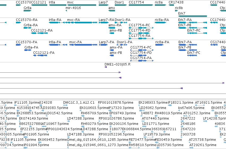Select protein CG12121-PA
Screen dimensions: 226x149
(x=44, y=53)
